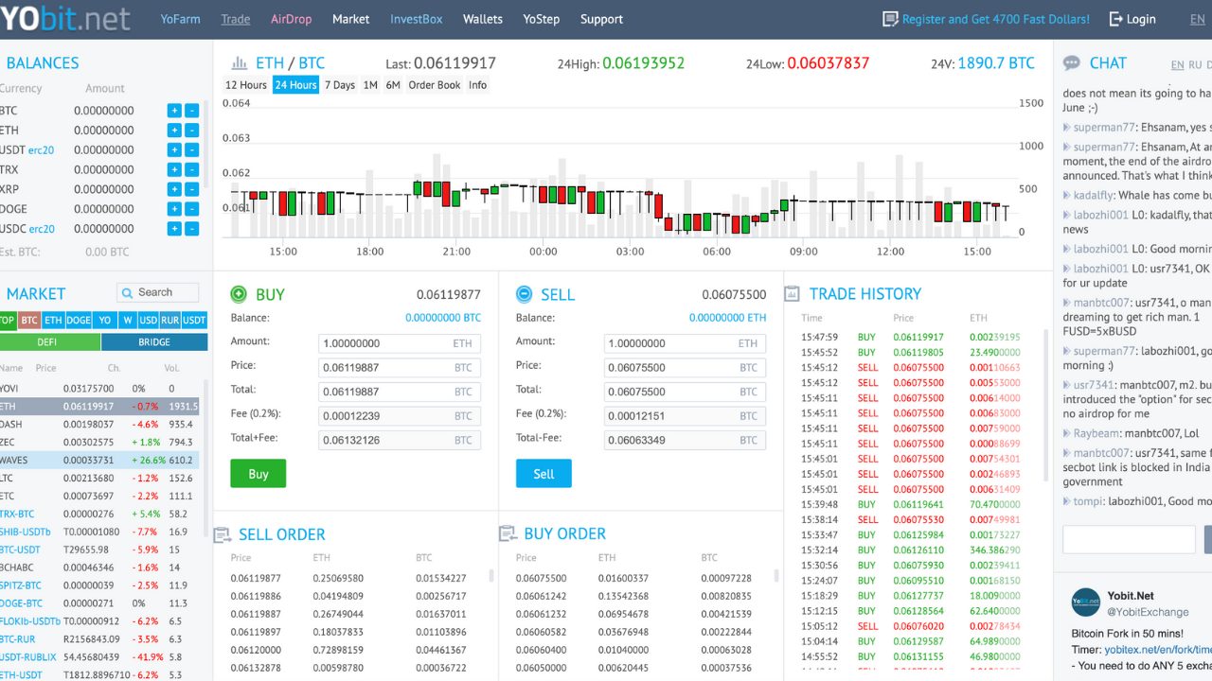This screenshot has height=681, width=1212.
Task: Click the minus icon for ETH balance
Action: (192, 131)
